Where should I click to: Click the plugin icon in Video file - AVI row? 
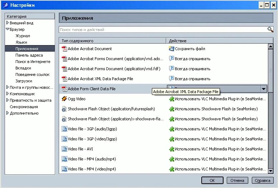coord(172,149)
